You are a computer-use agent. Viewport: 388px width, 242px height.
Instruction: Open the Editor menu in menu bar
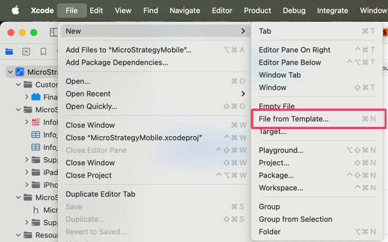[222, 10]
